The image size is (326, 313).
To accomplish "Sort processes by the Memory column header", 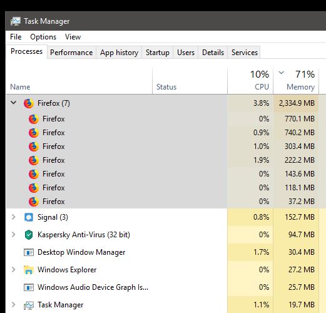I will [x=296, y=81].
